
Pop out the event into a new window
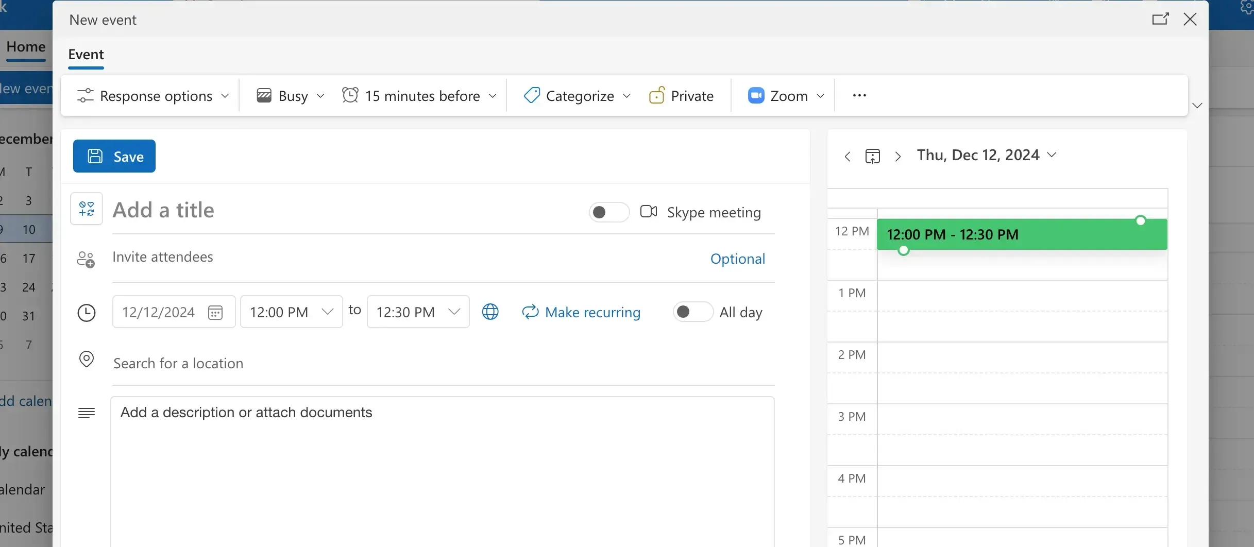pyautogui.click(x=1160, y=19)
